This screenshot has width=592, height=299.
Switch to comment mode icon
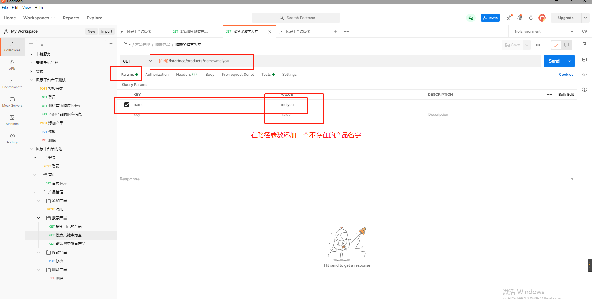(567, 45)
